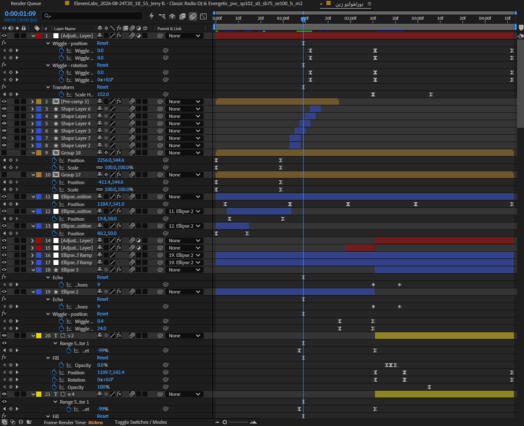Viewport: 524px width, 426px height.
Task: Click Position stopwatch of Group 18
Action: tap(54, 160)
